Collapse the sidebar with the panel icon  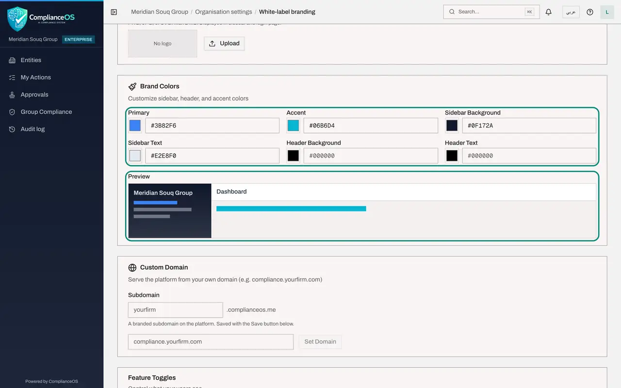point(114,12)
